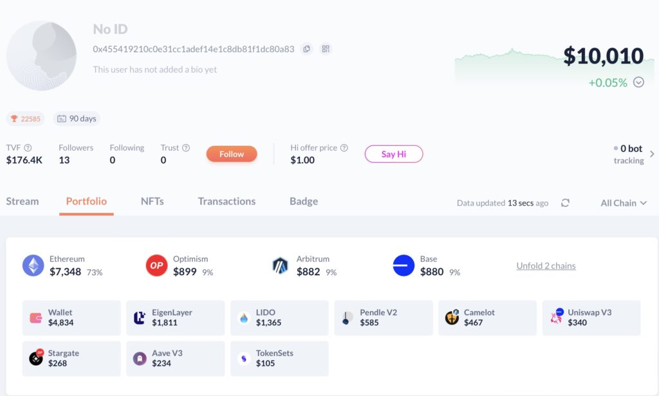Say Hi to this user
Screen dimensions: 659x396
coord(394,154)
